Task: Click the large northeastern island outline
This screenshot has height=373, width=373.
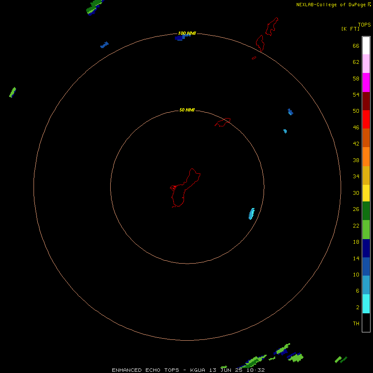Action: (271, 27)
